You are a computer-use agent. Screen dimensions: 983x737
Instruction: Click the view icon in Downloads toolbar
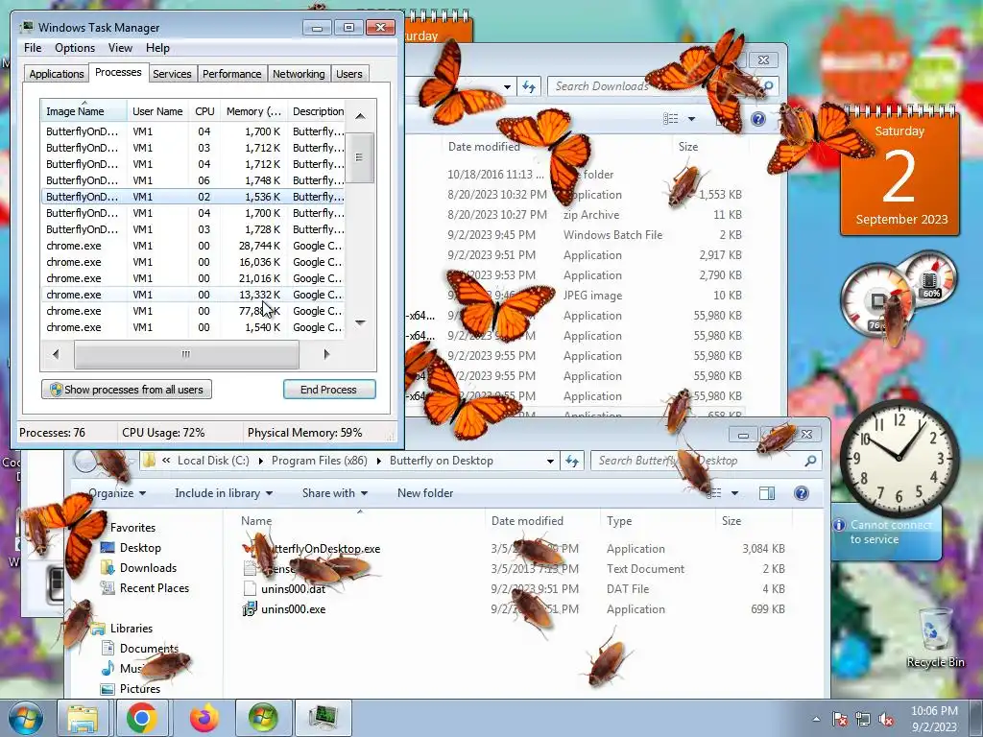(671, 118)
